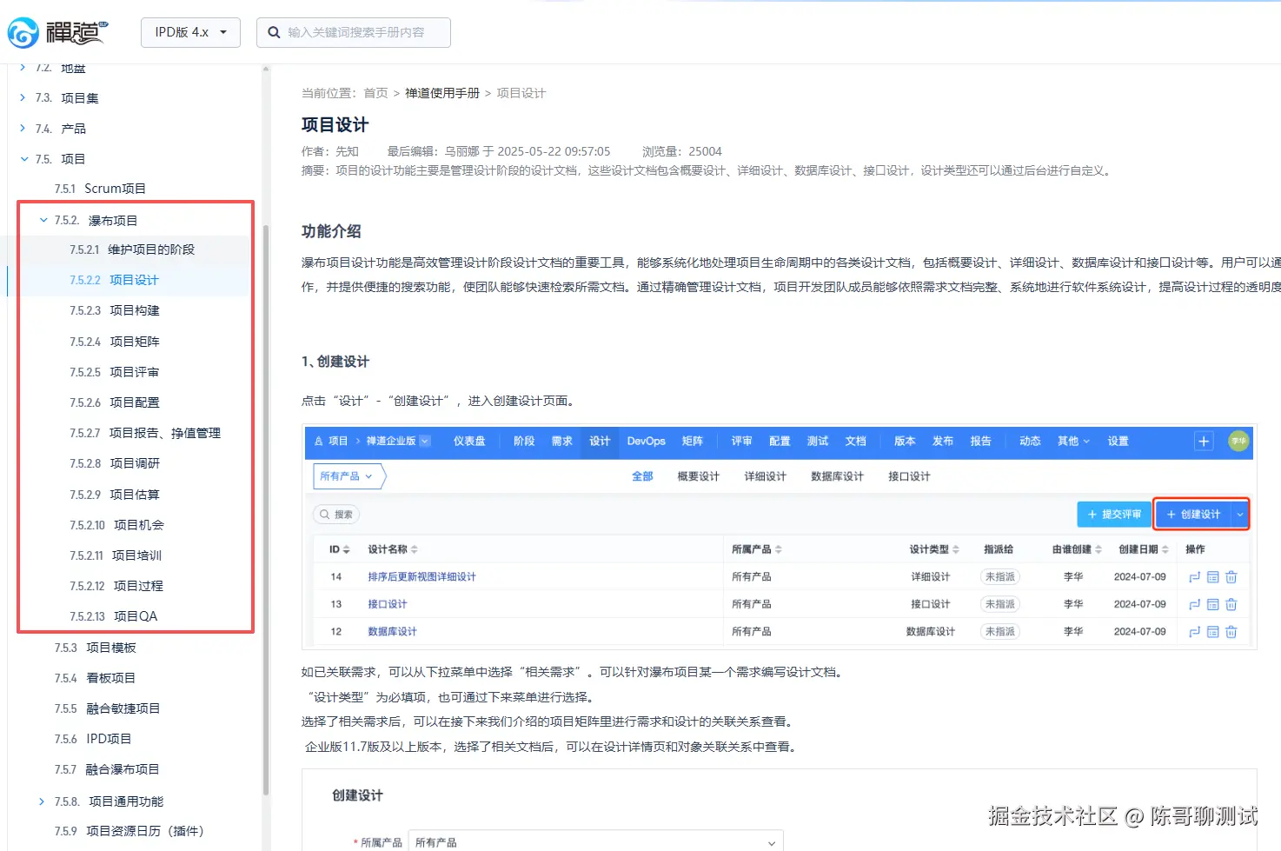
Task: Click the delete trash icon for 排序后更新视图详细设计
Action: pyautogui.click(x=1231, y=576)
